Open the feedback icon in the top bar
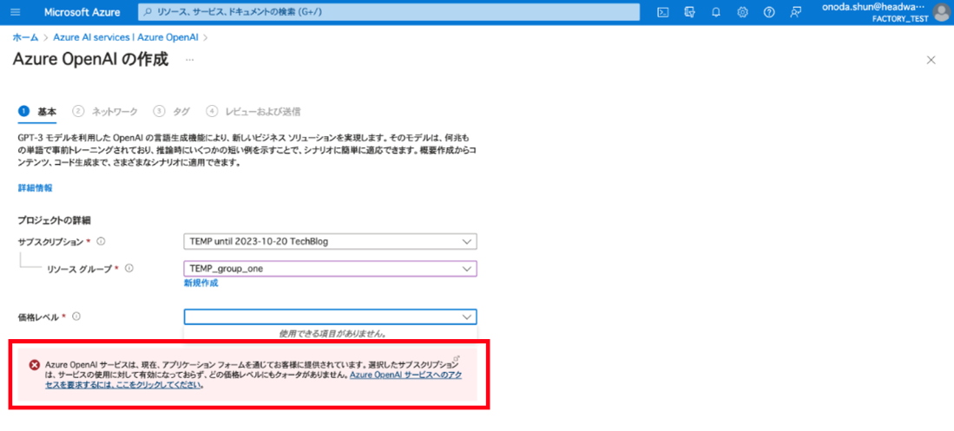954x431 pixels. click(795, 12)
